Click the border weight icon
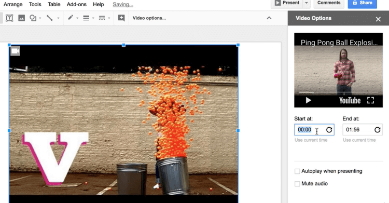Image resolution: width=389 pixels, height=203 pixels. click(86, 18)
